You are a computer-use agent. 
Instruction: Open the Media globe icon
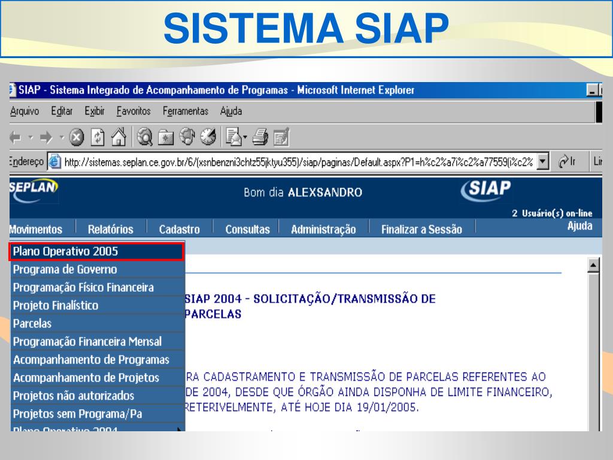tap(187, 137)
